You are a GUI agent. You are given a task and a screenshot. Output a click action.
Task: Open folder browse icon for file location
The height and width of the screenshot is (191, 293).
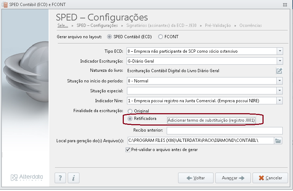click(x=278, y=141)
